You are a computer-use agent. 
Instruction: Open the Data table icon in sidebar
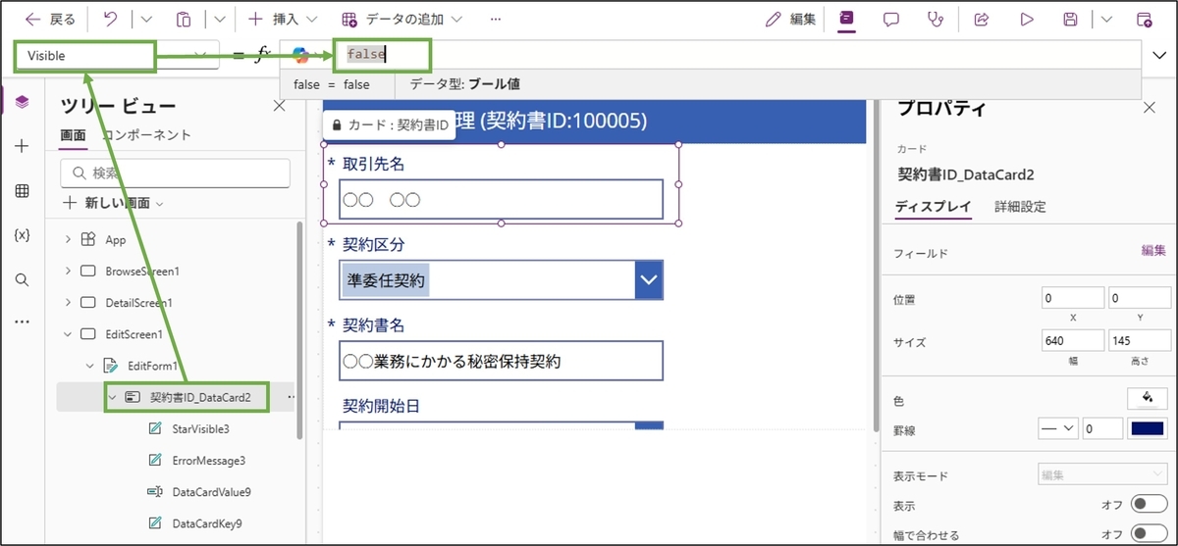pyautogui.click(x=23, y=191)
